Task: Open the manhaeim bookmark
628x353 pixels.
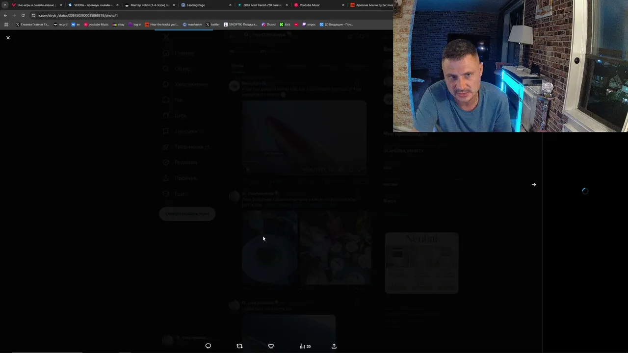Action: point(192,24)
